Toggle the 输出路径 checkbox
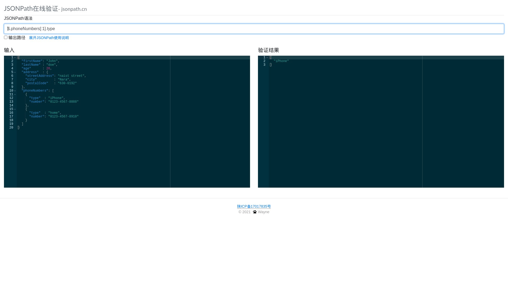This screenshot has height=285, width=508. coord(6,37)
